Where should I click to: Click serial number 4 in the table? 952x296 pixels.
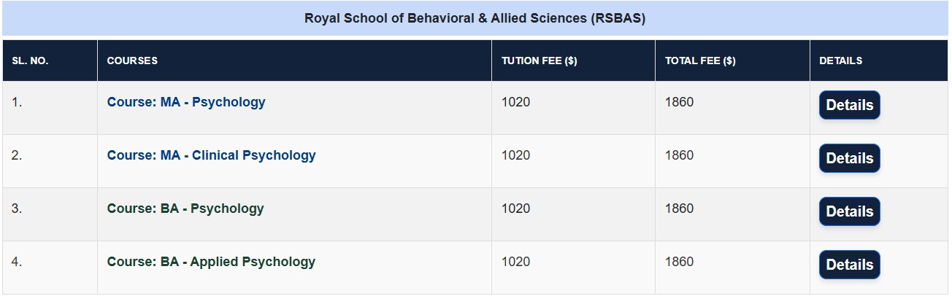pos(17,262)
